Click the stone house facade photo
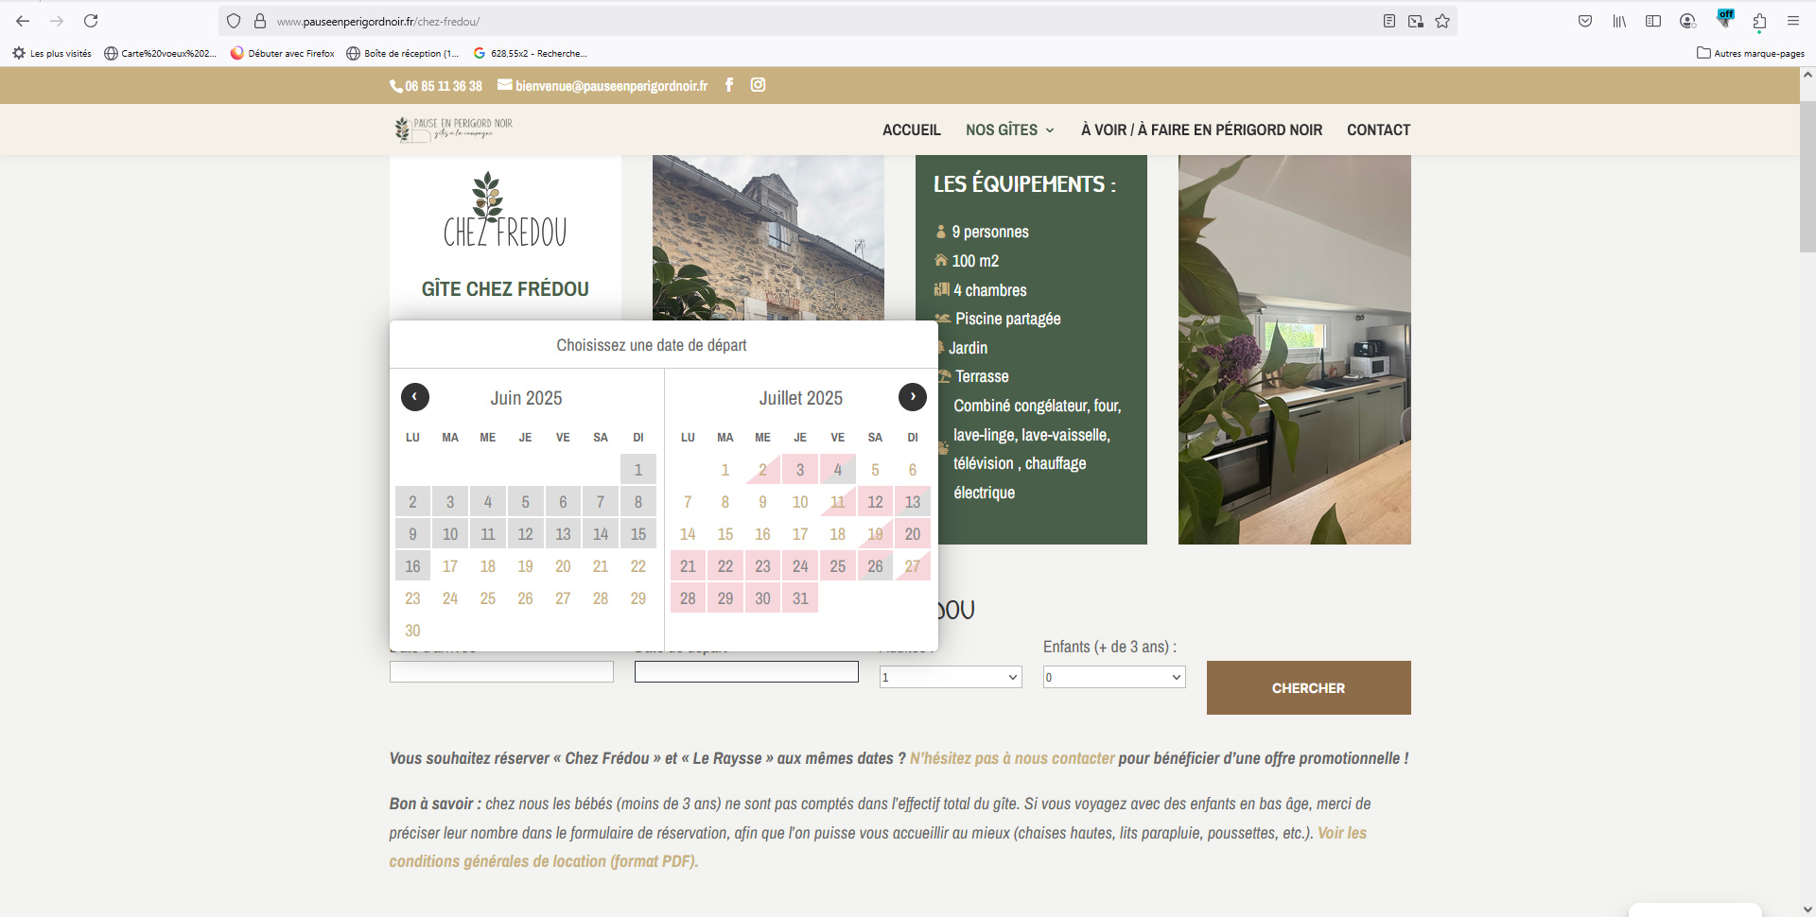The height and width of the screenshot is (917, 1816). [x=768, y=238]
